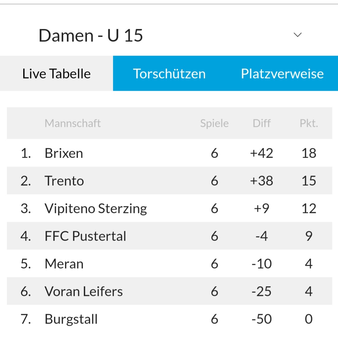Switch to the Live Tabelle tab

[57, 74]
